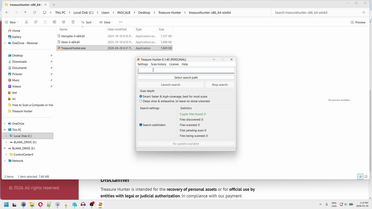Screen dimensions: 372x209
Task: Show hidden system tray icons
Action: pos(320,204)
